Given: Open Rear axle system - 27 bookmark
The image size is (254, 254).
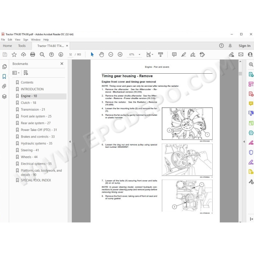Looking at the screenshot, I should tap(36, 123).
